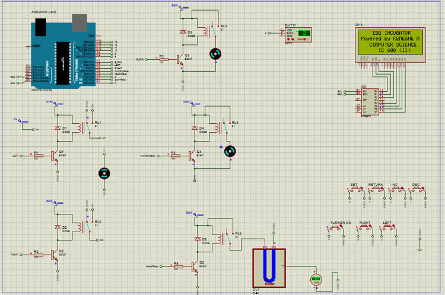Screen dimensions: 445x295
Task: Select resistor R2 on the RIGHT input
Action: pyautogui.click(x=39, y=255)
